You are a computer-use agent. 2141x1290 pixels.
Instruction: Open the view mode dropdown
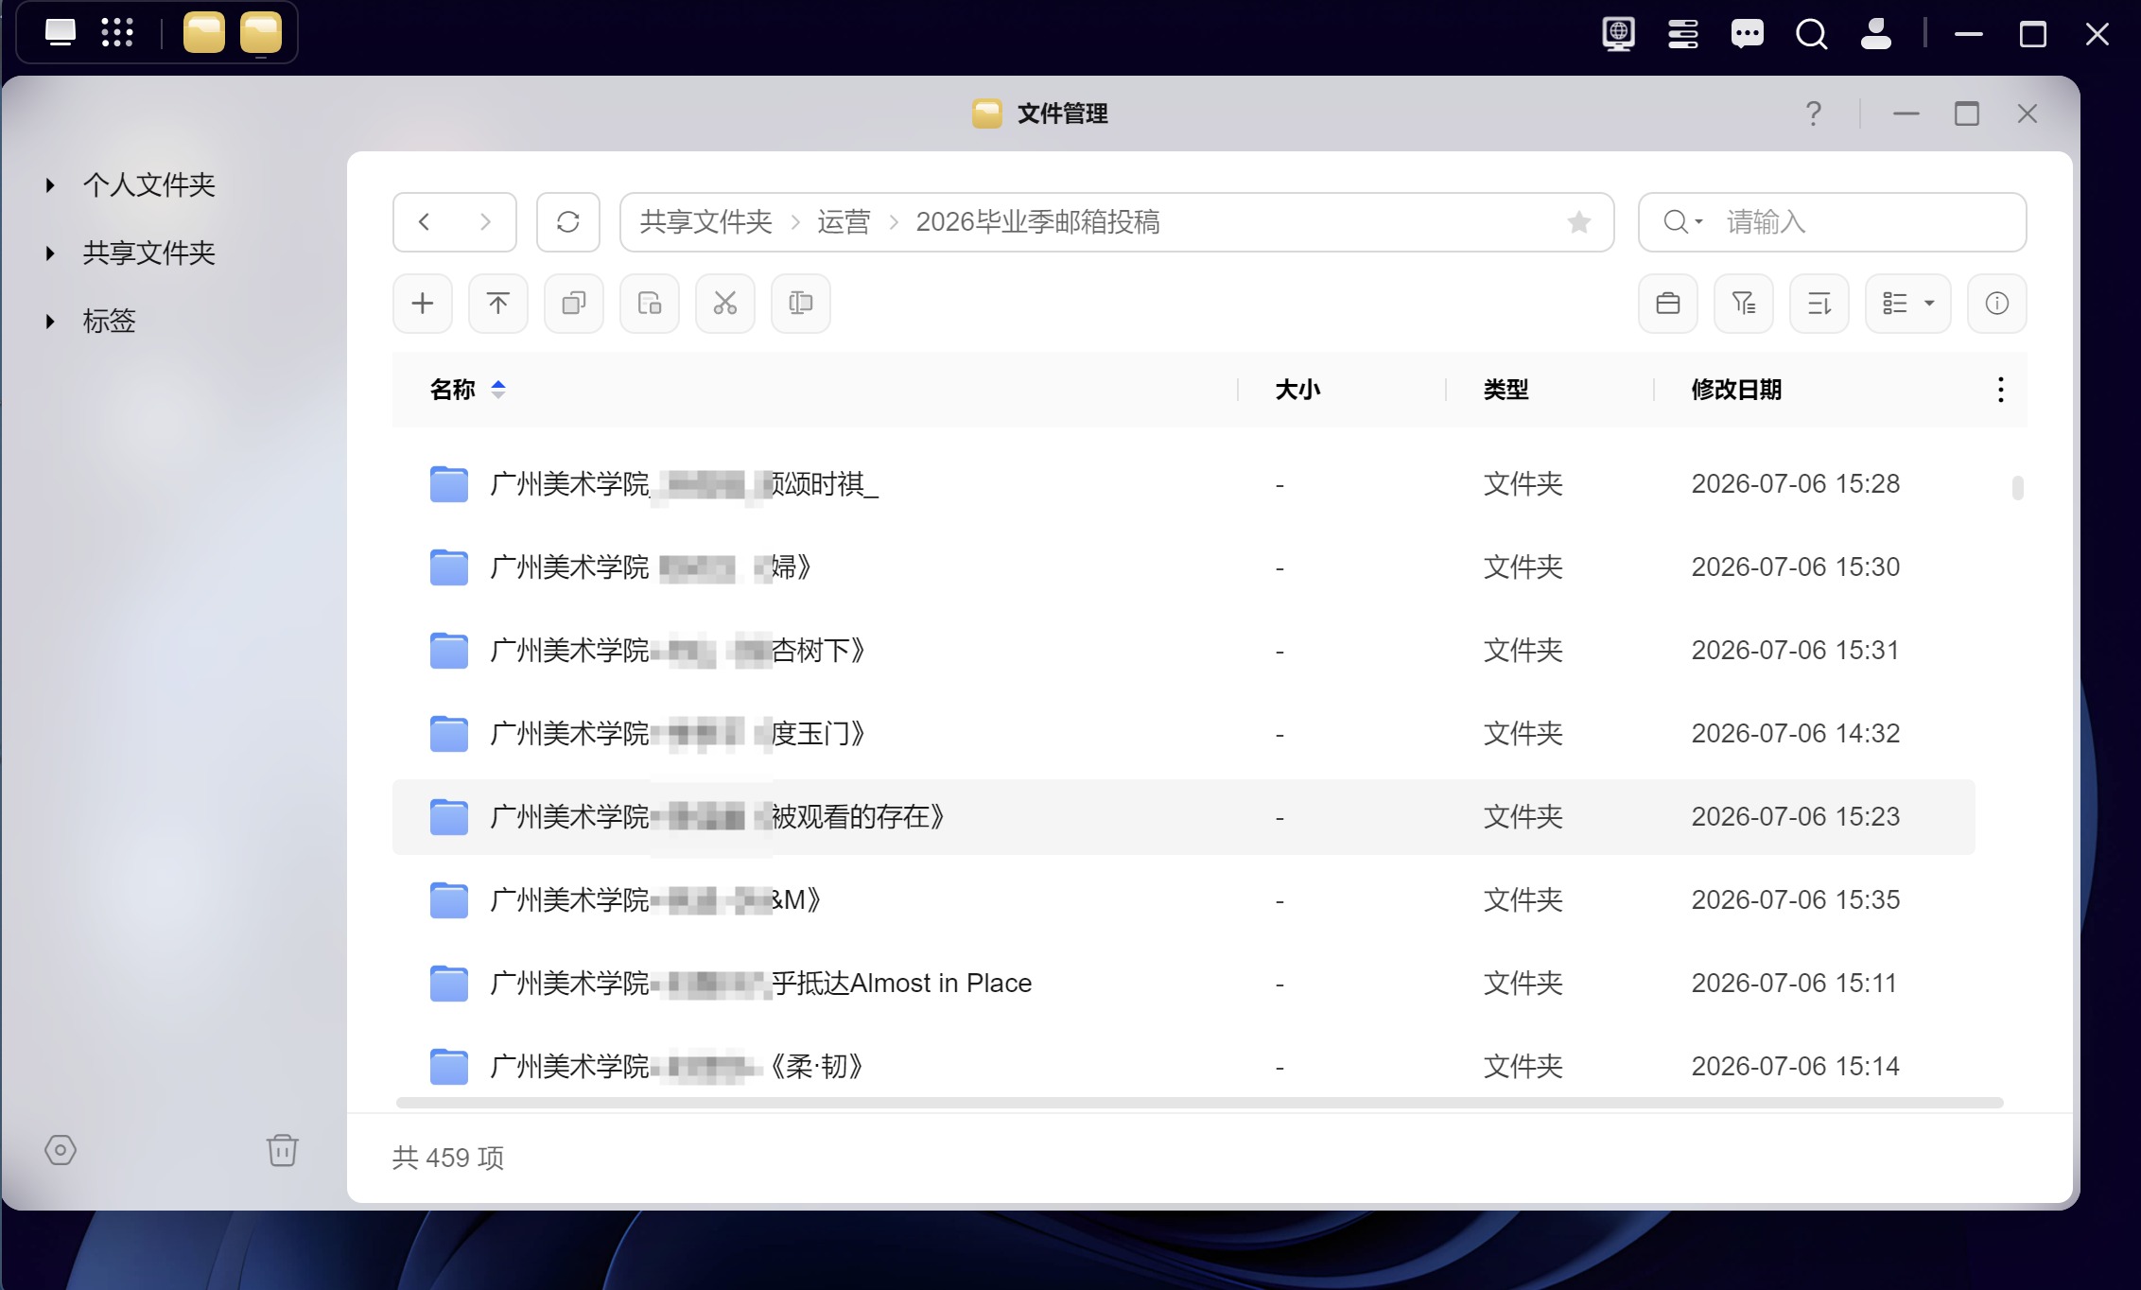1908,304
